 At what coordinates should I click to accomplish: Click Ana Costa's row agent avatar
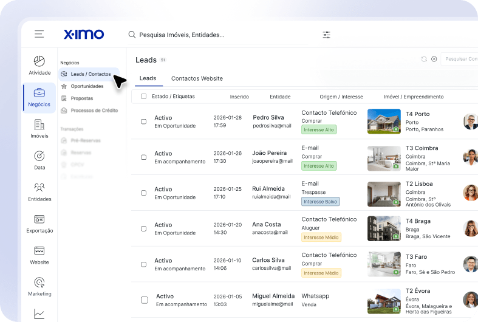click(x=470, y=228)
